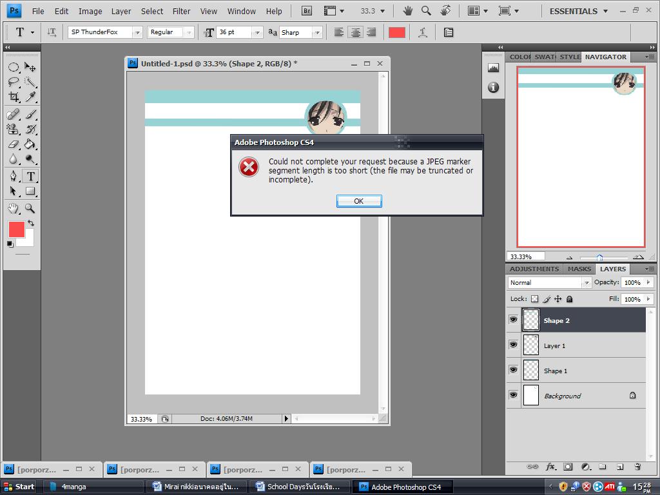The image size is (660, 495).
Task: Toggle lock all
Action: (570, 299)
